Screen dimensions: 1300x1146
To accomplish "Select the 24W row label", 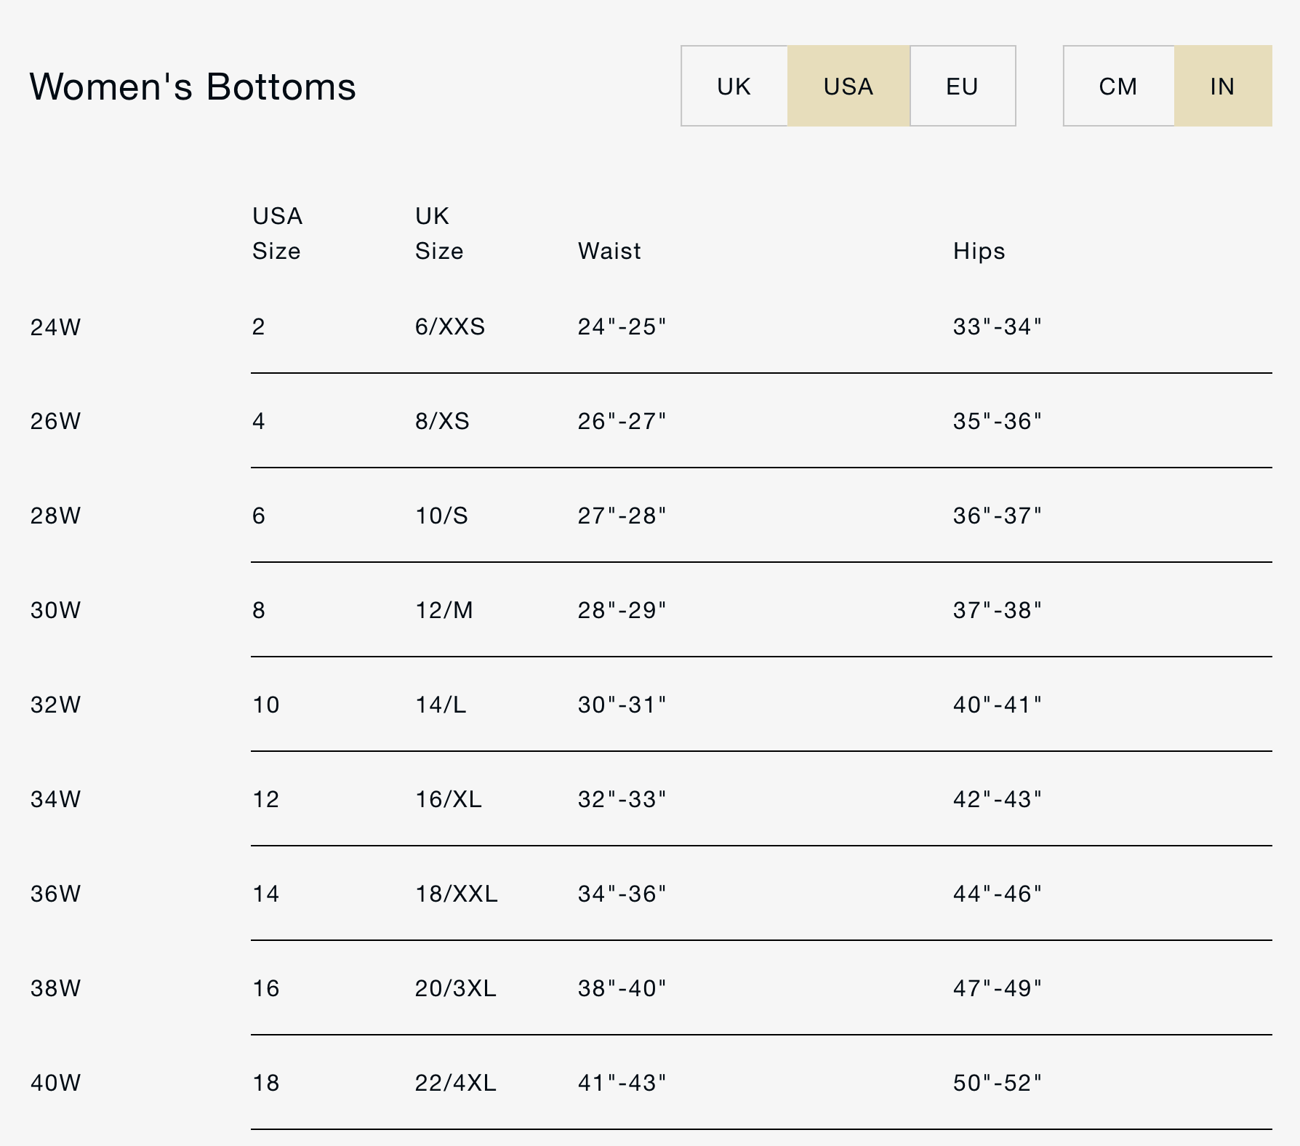I will pyautogui.click(x=55, y=327).
